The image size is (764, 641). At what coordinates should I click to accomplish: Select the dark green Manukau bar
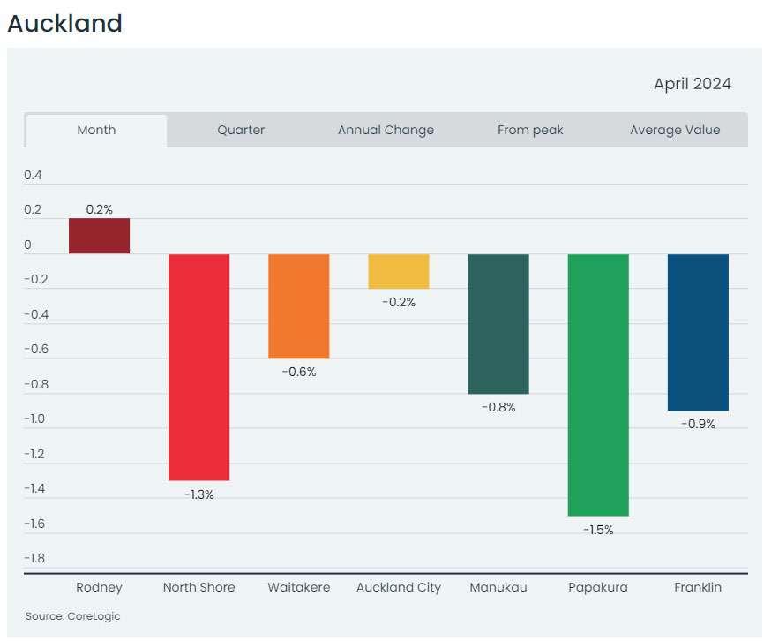pyautogui.click(x=498, y=324)
